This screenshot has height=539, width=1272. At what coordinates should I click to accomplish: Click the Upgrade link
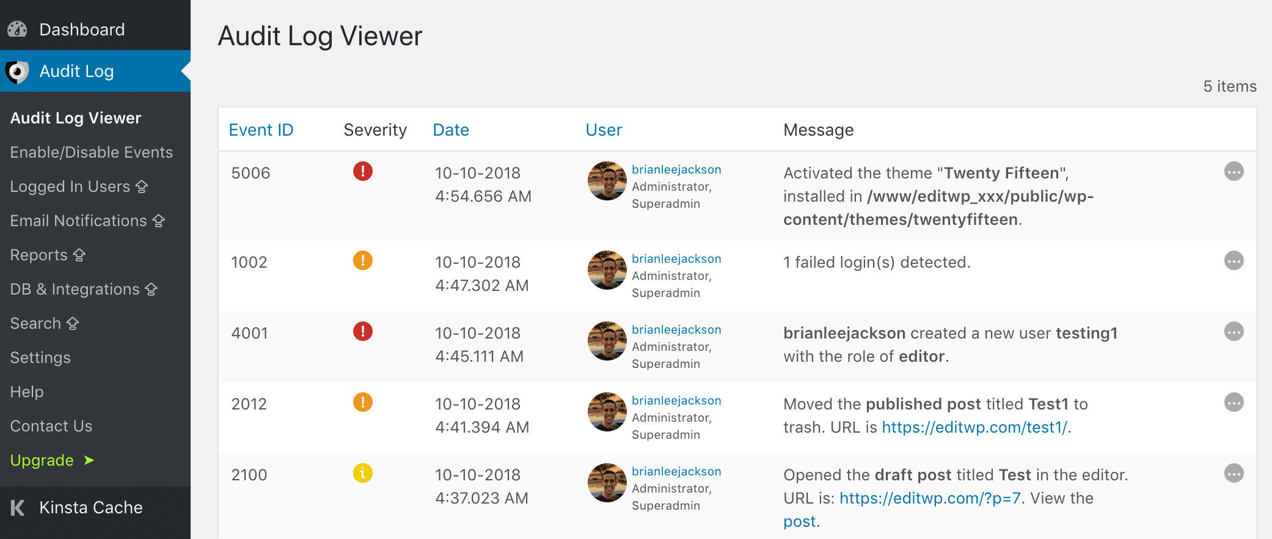click(x=42, y=460)
